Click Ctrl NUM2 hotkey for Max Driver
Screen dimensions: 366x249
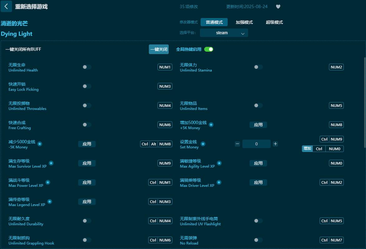(x=331, y=183)
